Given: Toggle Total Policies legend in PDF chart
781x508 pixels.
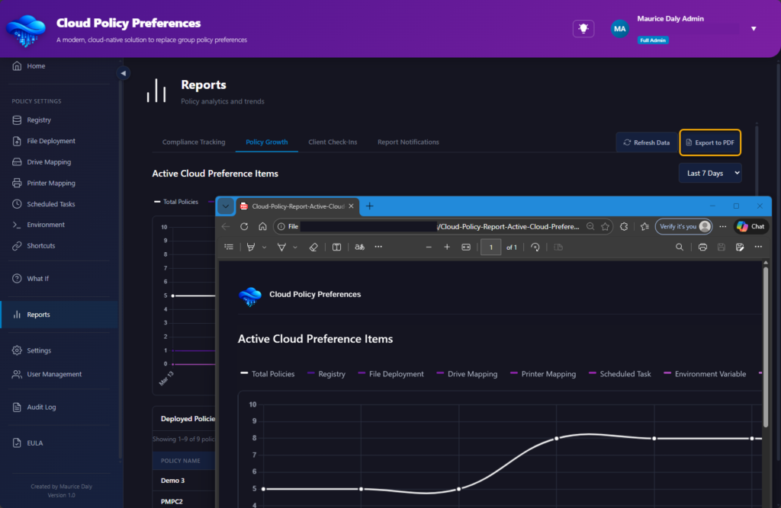Looking at the screenshot, I should click(x=268, y=374).
